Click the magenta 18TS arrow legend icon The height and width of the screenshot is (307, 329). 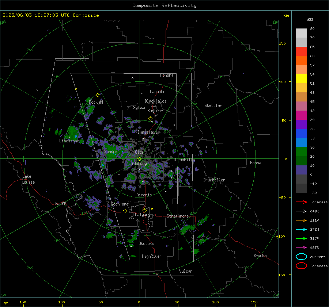[x=301, y=248]
